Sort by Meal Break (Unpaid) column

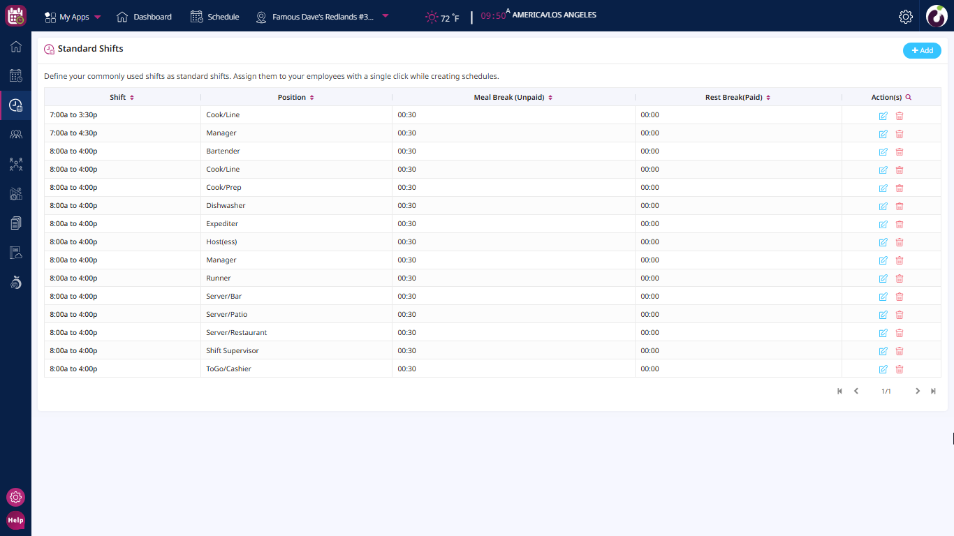pyautogui.click(x=550, y=98)
